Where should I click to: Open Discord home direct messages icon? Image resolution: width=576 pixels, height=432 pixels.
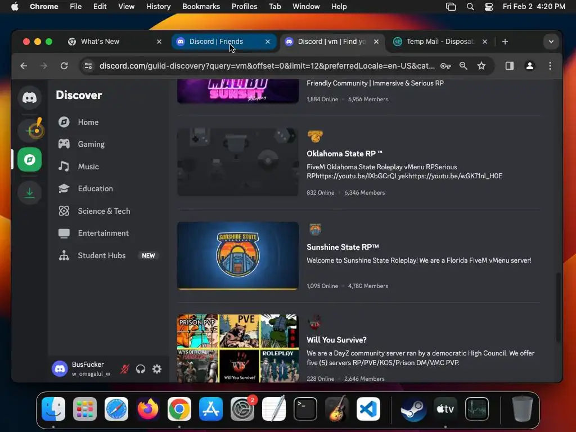[x=29, y=97]
